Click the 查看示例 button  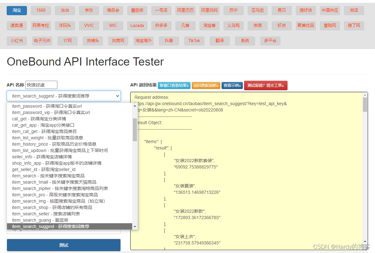point(232,85)
